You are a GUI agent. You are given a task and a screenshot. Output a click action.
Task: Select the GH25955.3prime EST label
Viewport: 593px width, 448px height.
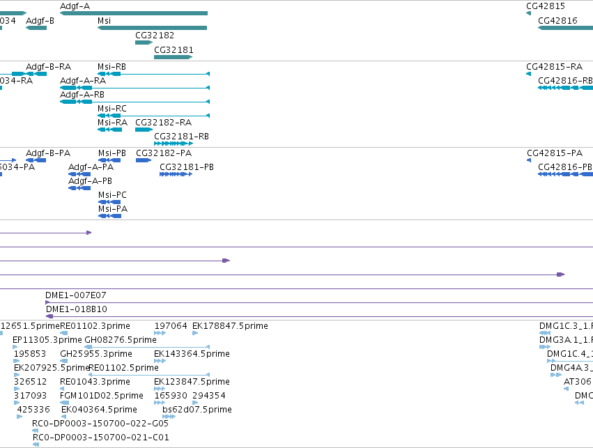[x=96, y=354]
